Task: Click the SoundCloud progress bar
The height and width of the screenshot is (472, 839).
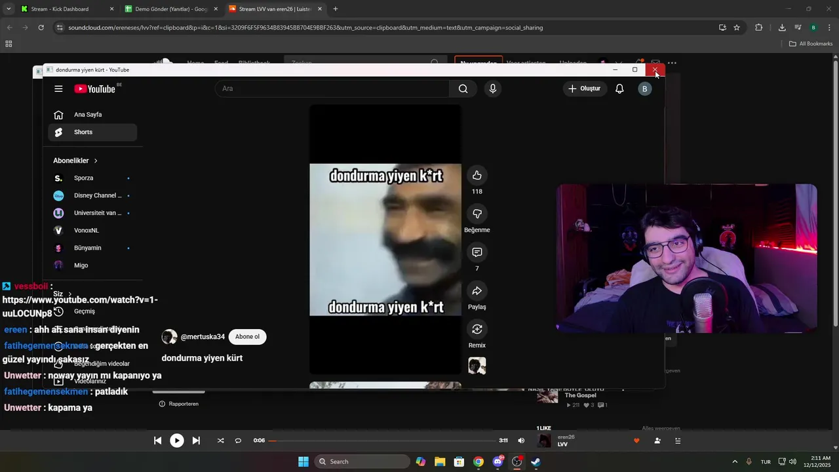Action: click(381, 441)
